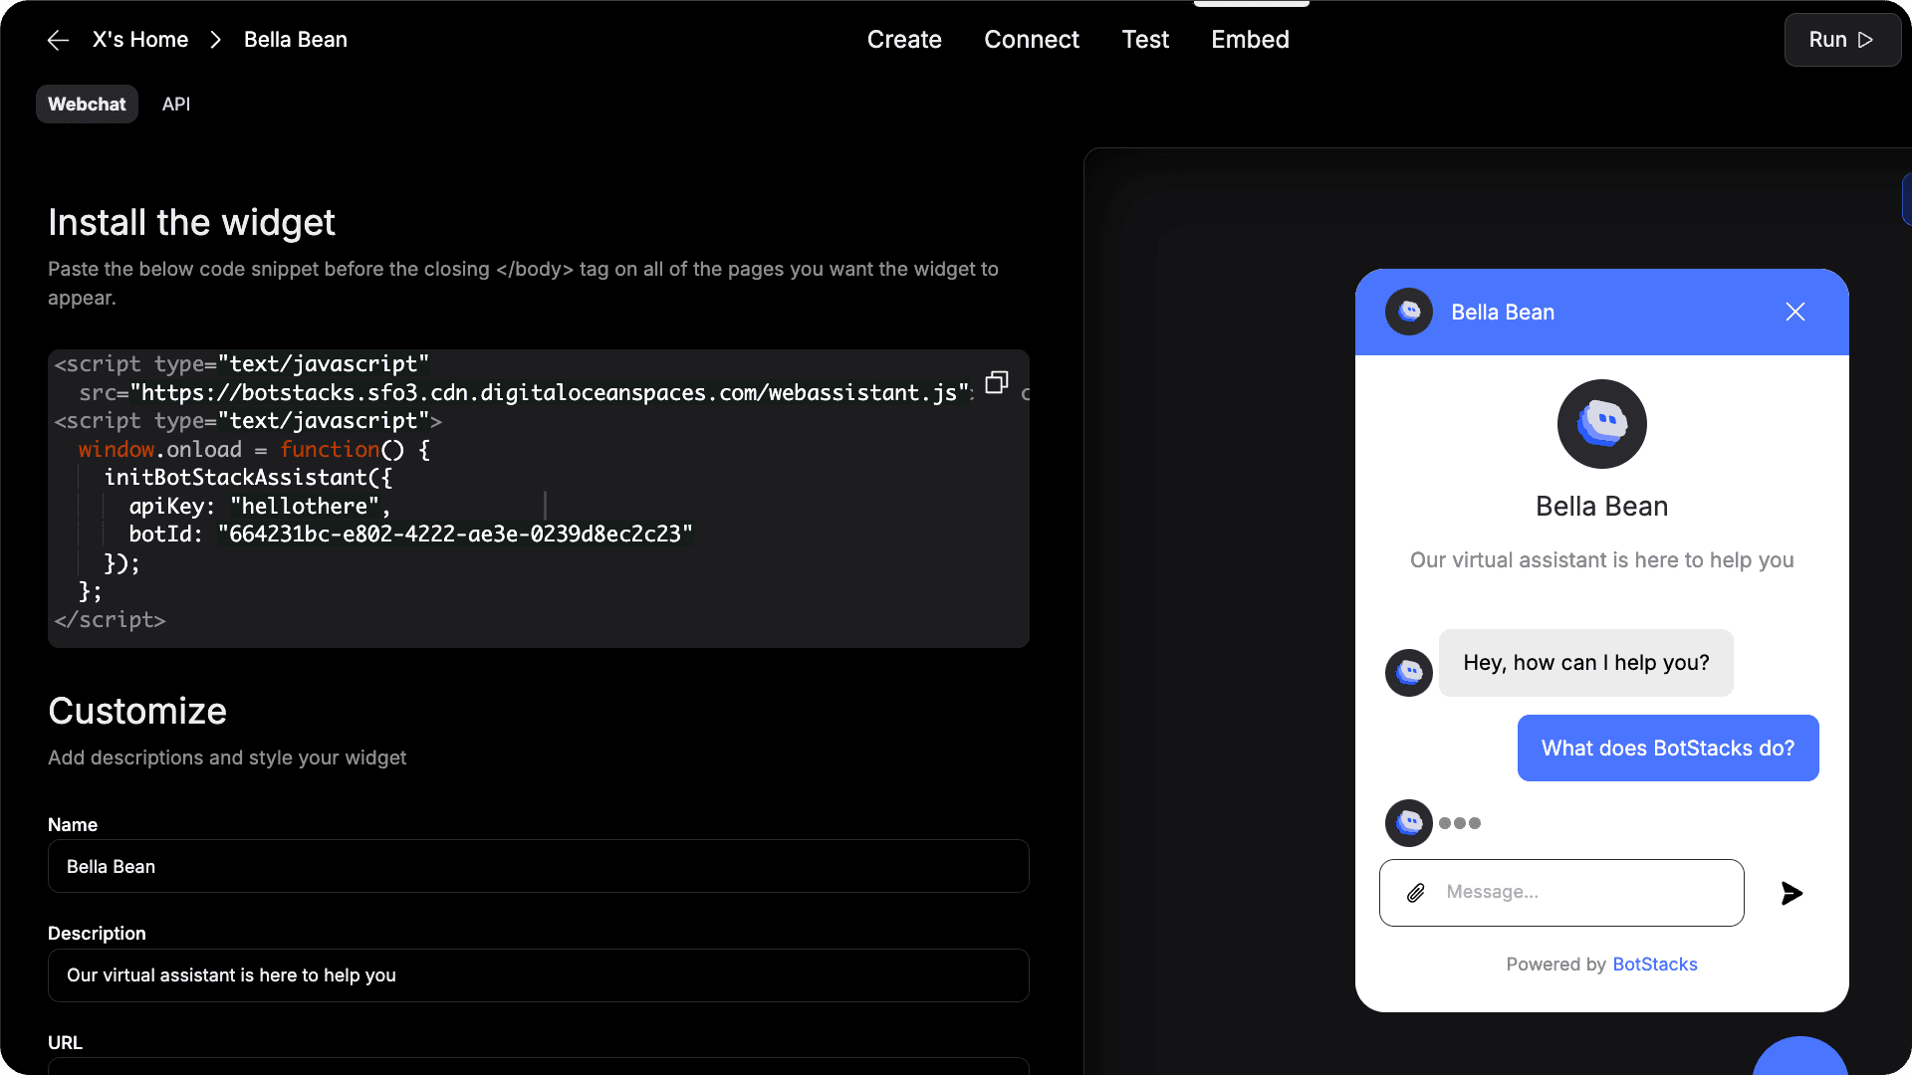Close the Bella Bean chat widget
This screenshot has width=1912, height=1075.
[1794, 313]
